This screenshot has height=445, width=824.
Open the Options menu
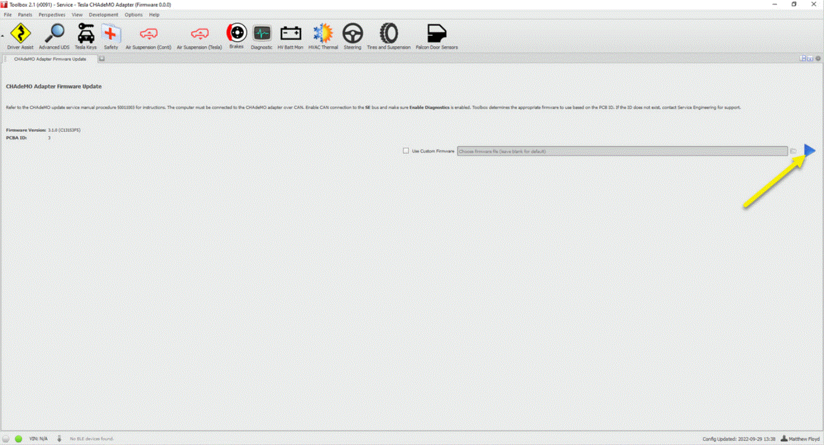134,14
